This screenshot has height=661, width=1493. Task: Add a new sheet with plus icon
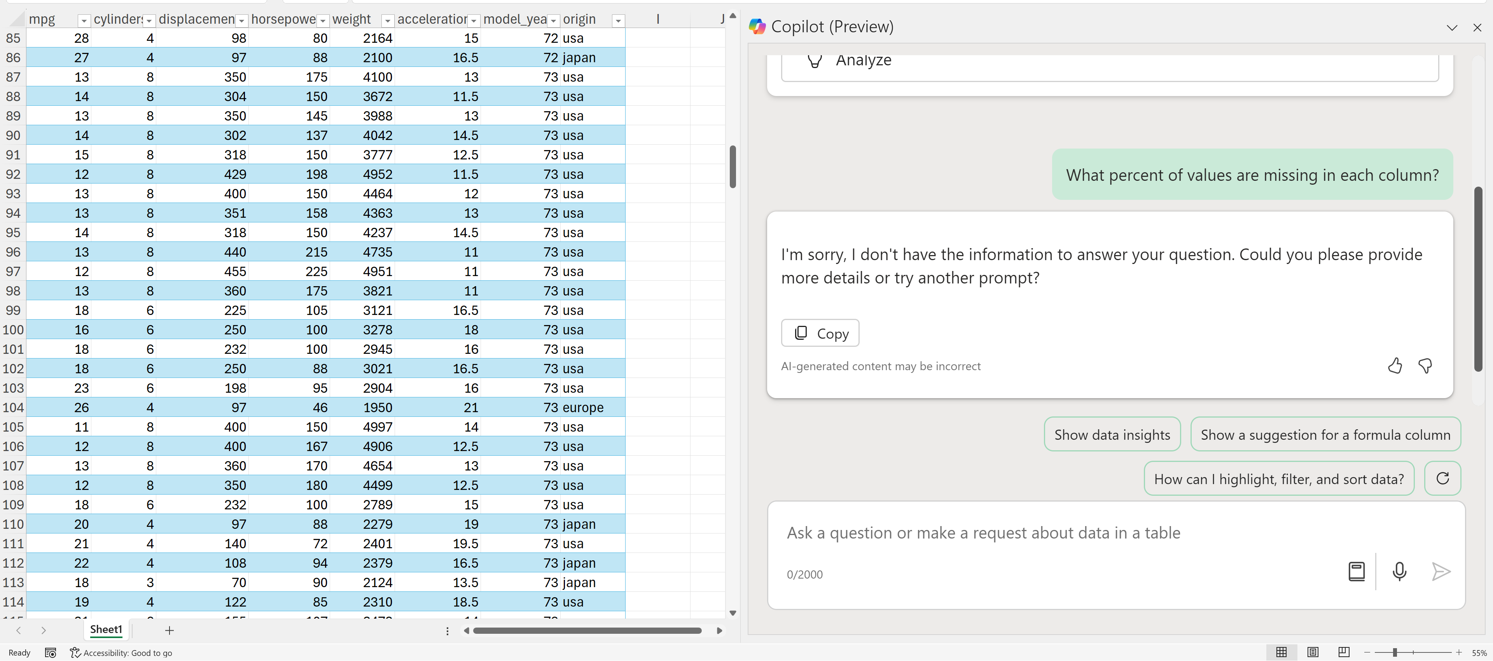(169, 630)
